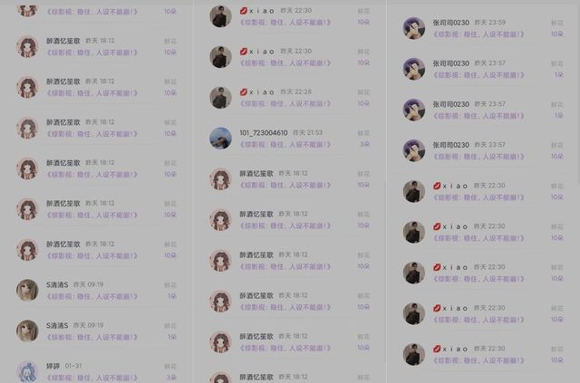Open 婷婷's blue-haired avatar
Viewport: 580px width, 383px height.
[27, 372]
